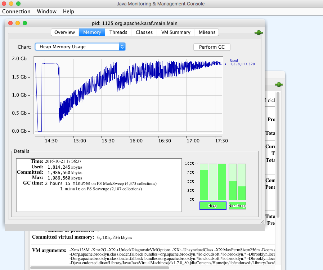Click the VM arguments first line
The image size is (323, 270).
172,250
